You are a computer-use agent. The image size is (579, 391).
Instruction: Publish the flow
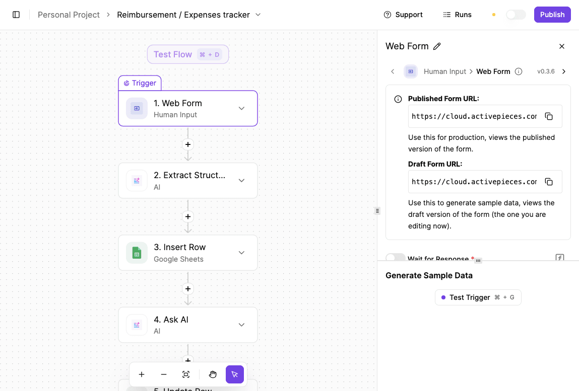552,15
